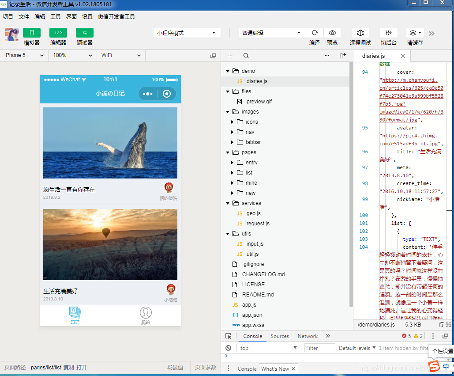
Task: Open remote debugging bug icon
Action: pos(360,33)
